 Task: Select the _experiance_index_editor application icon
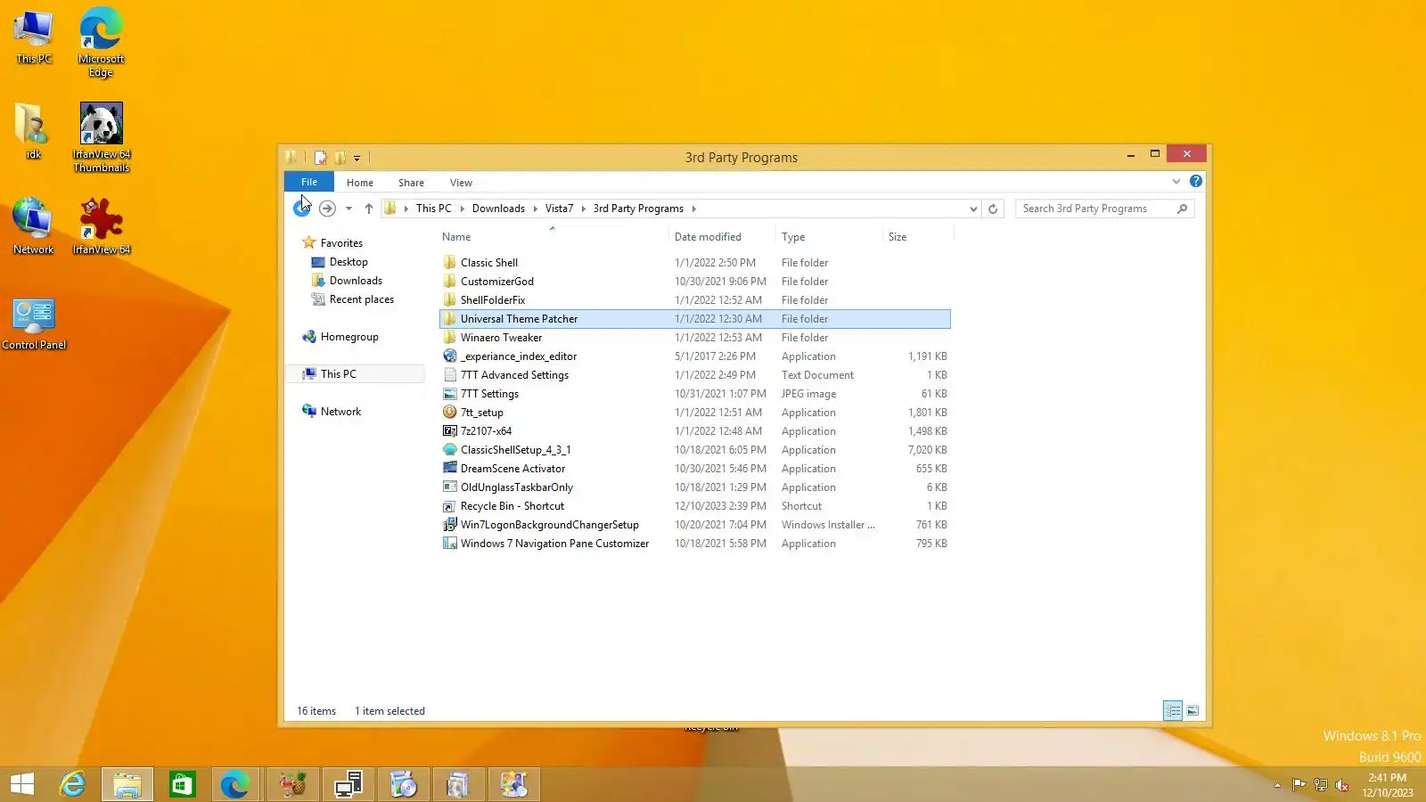tap(450, 356)
